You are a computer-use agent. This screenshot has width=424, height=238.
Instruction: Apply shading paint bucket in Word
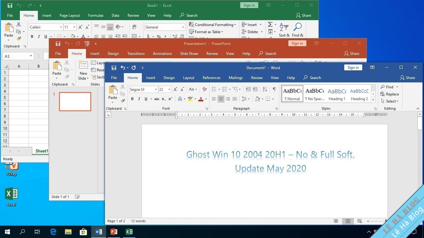257,99
